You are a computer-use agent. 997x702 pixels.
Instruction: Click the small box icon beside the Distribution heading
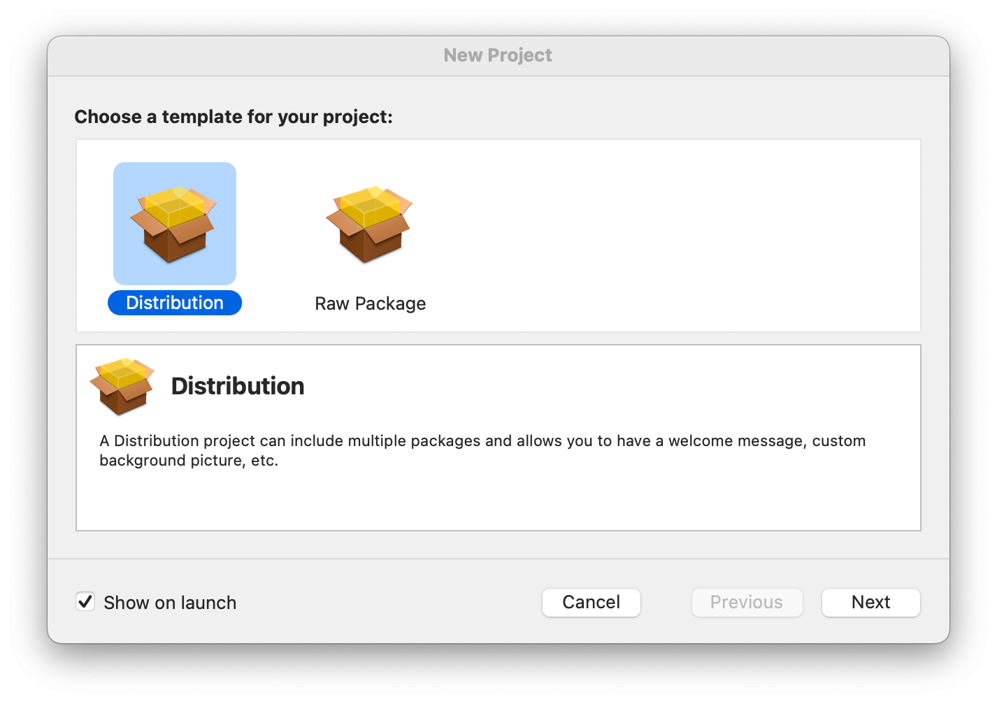click(x=122, y=386)
